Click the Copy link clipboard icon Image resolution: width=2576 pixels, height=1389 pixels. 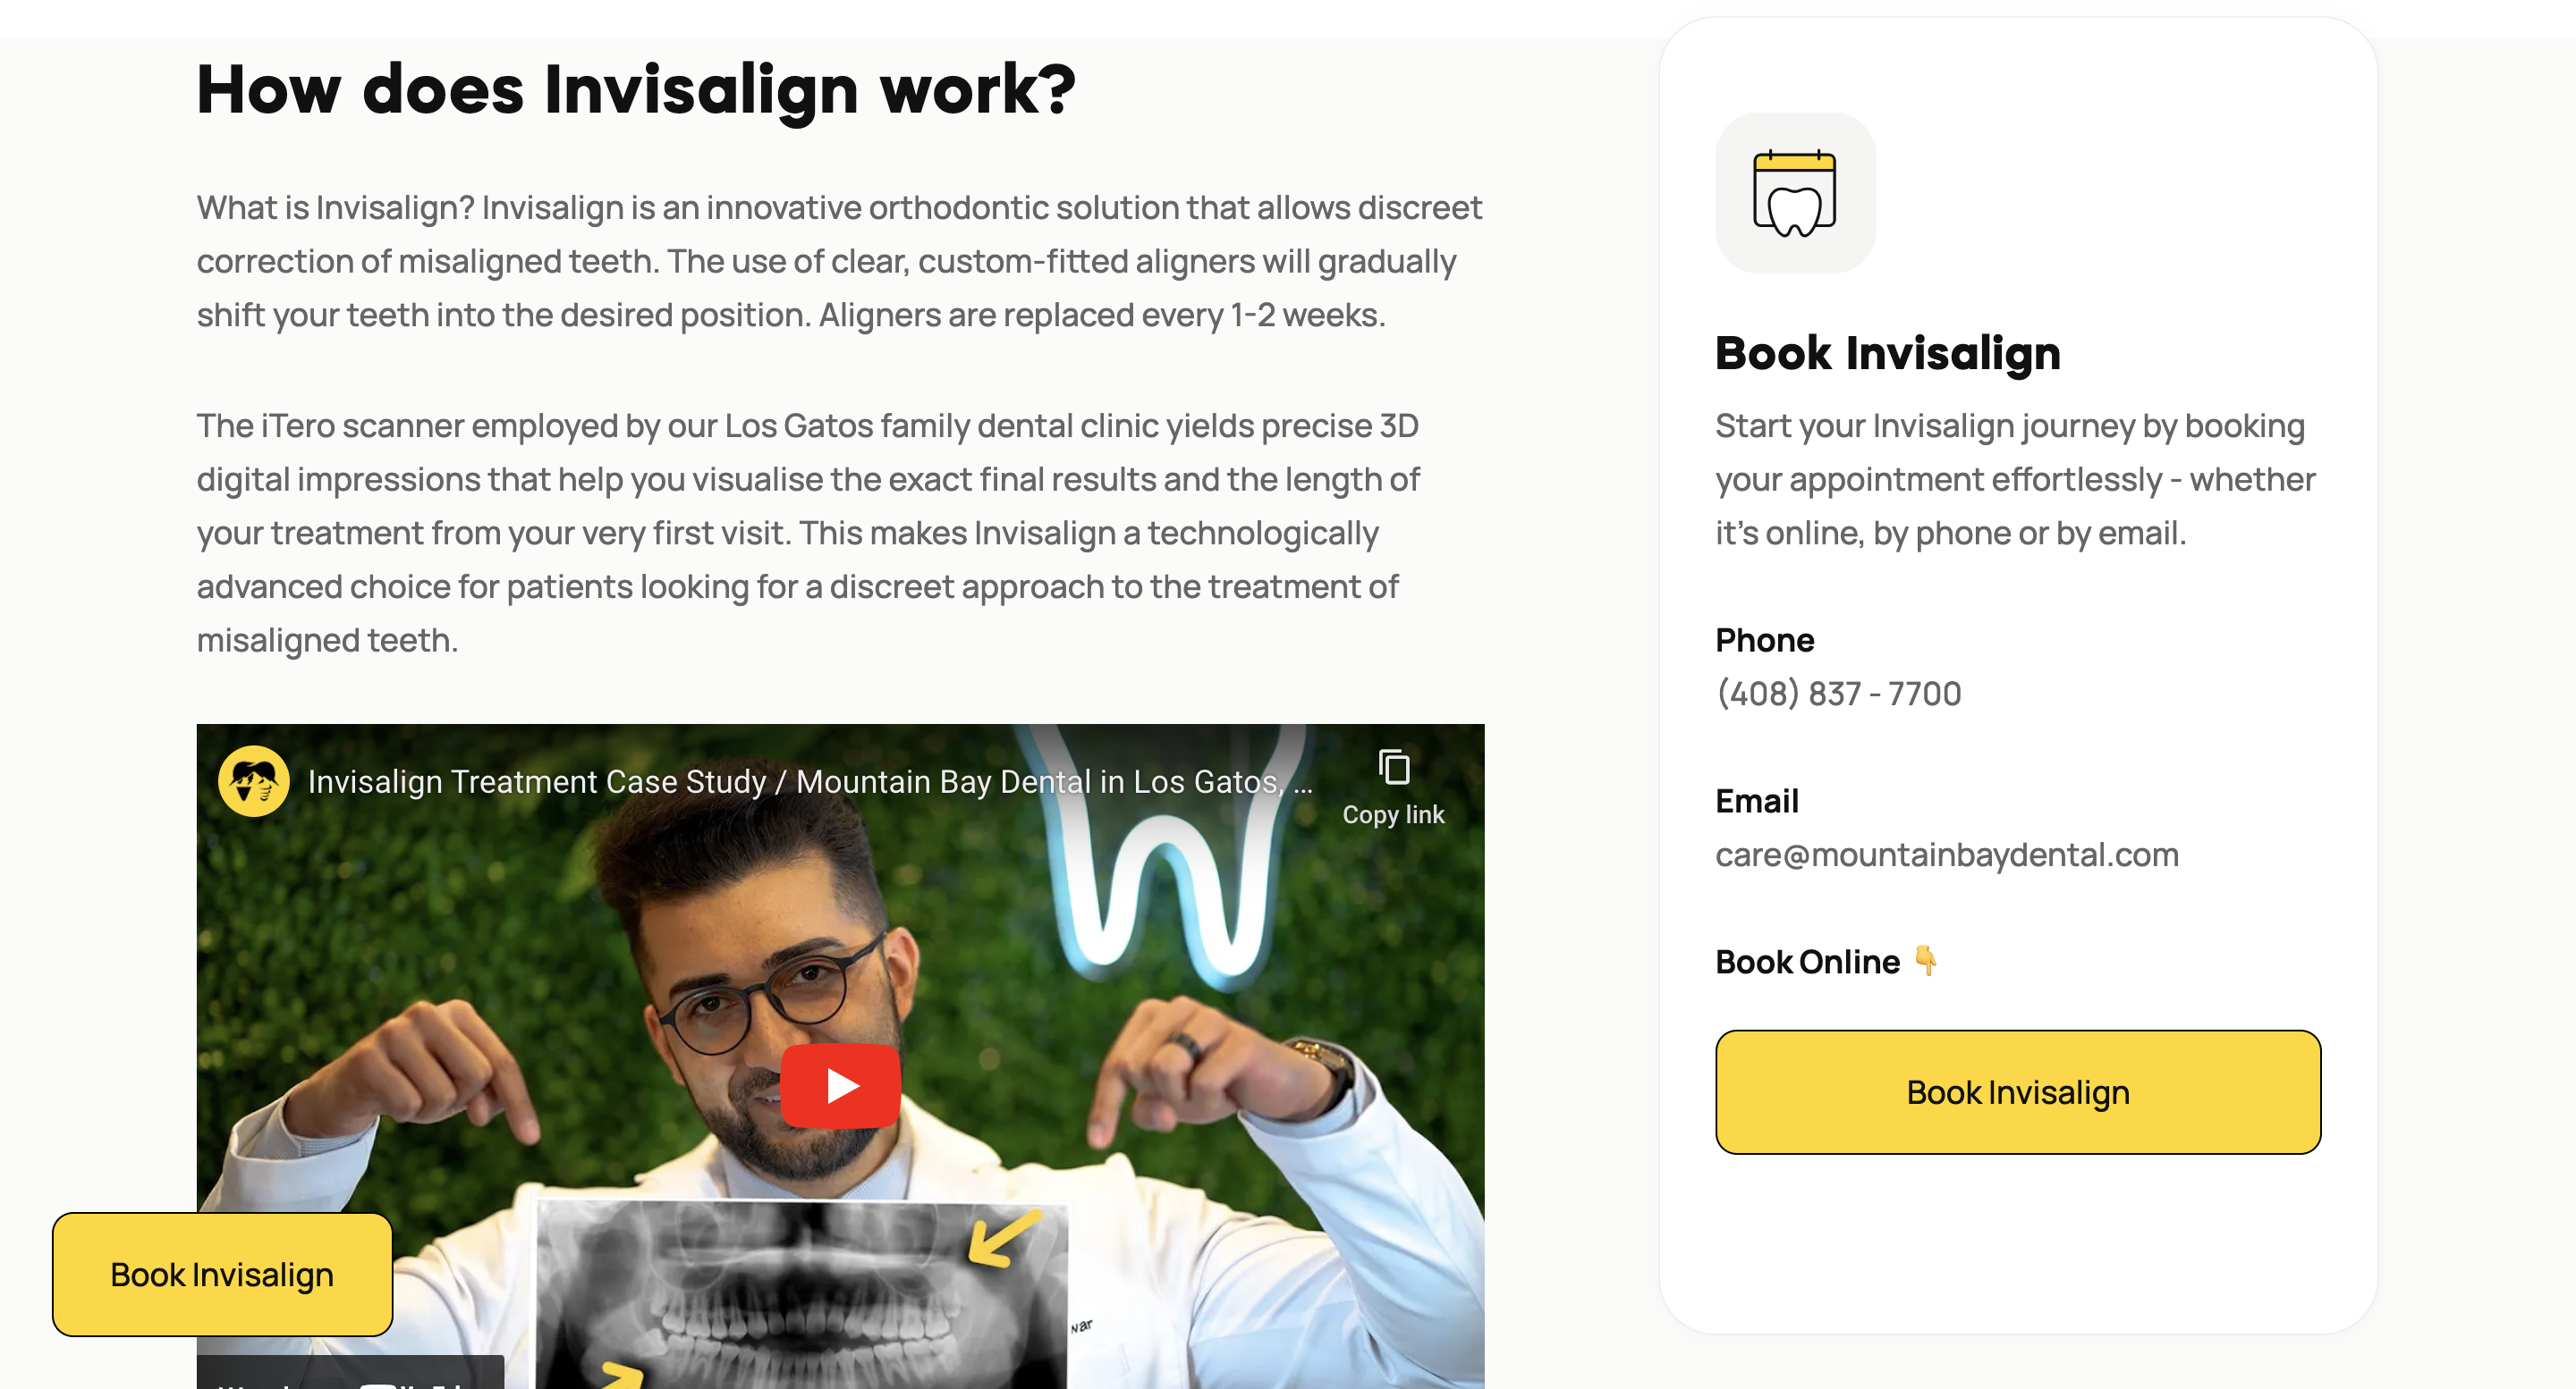click(x=1393, y=768)
